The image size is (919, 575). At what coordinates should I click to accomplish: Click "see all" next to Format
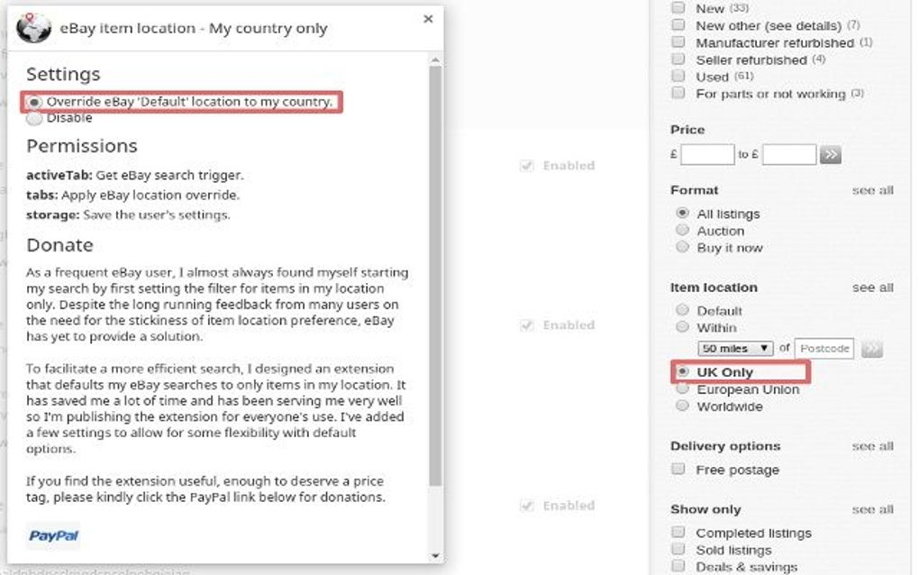point(872,190)
